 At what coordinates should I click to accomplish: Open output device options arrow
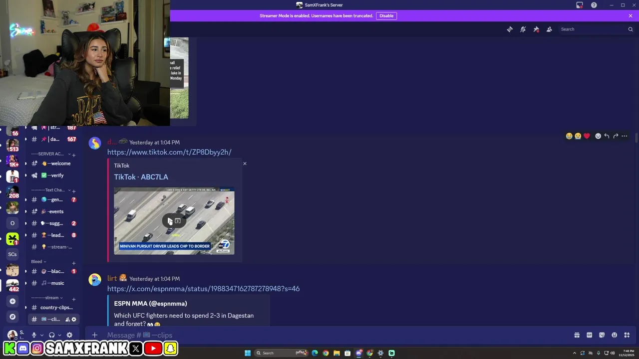pyautogui.click(x=59, y=335)
